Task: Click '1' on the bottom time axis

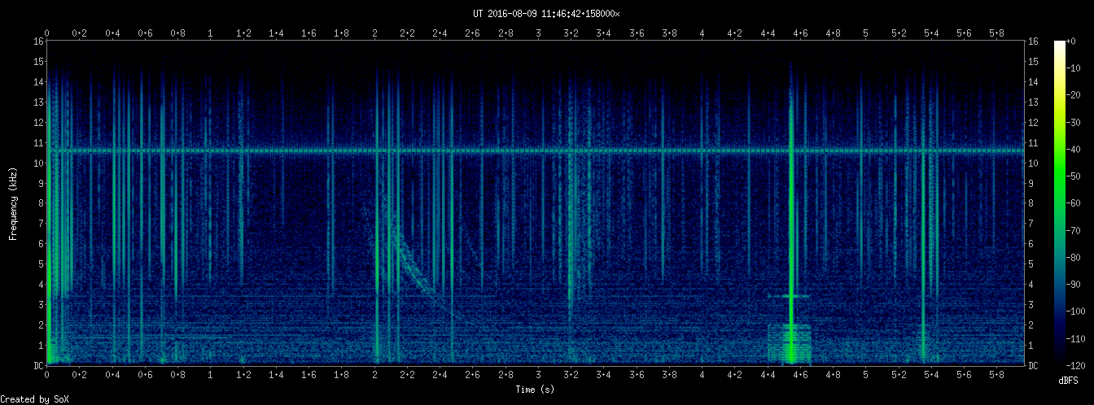Action: pos(211,375)
